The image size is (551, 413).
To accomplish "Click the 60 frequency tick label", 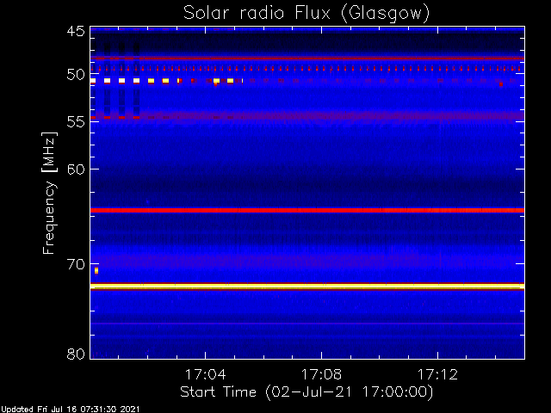I will pyautogui.click(x=76, y=170).
